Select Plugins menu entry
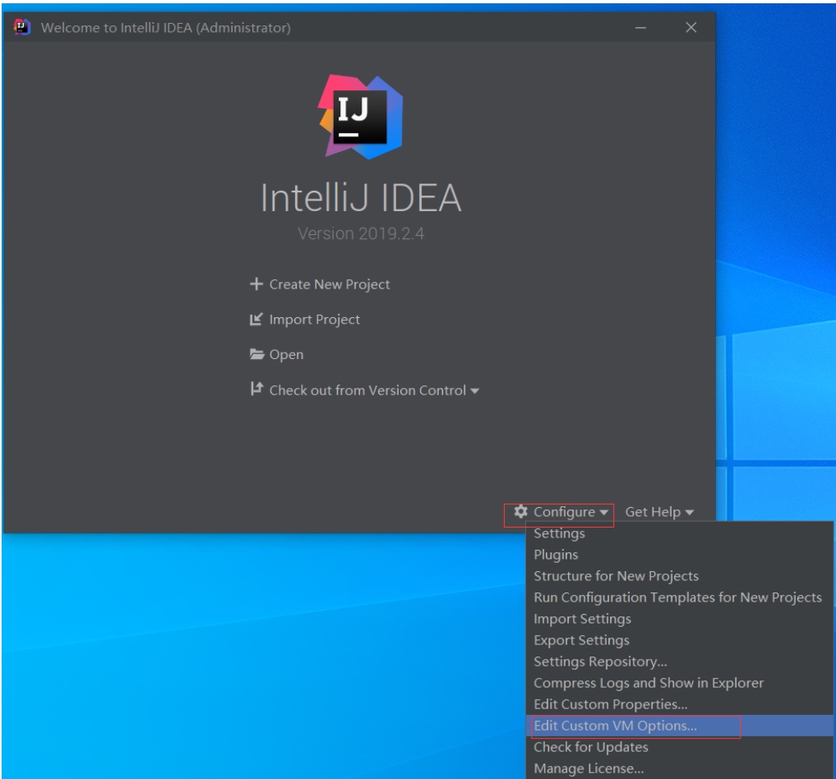This screenshot has width=836, height=779. (679, 555)
